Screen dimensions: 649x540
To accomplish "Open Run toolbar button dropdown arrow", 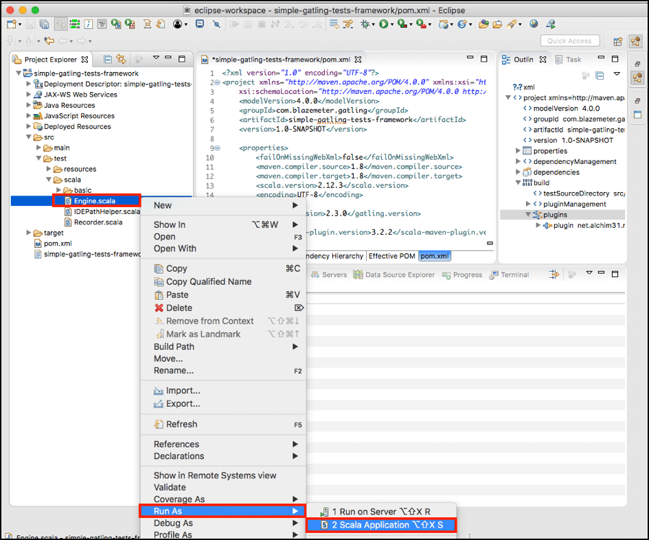I will (x=391, y=25).
